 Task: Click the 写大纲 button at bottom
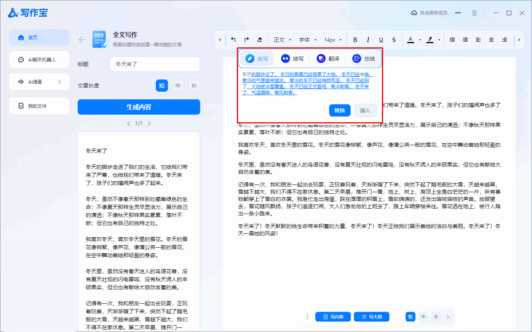372,317
